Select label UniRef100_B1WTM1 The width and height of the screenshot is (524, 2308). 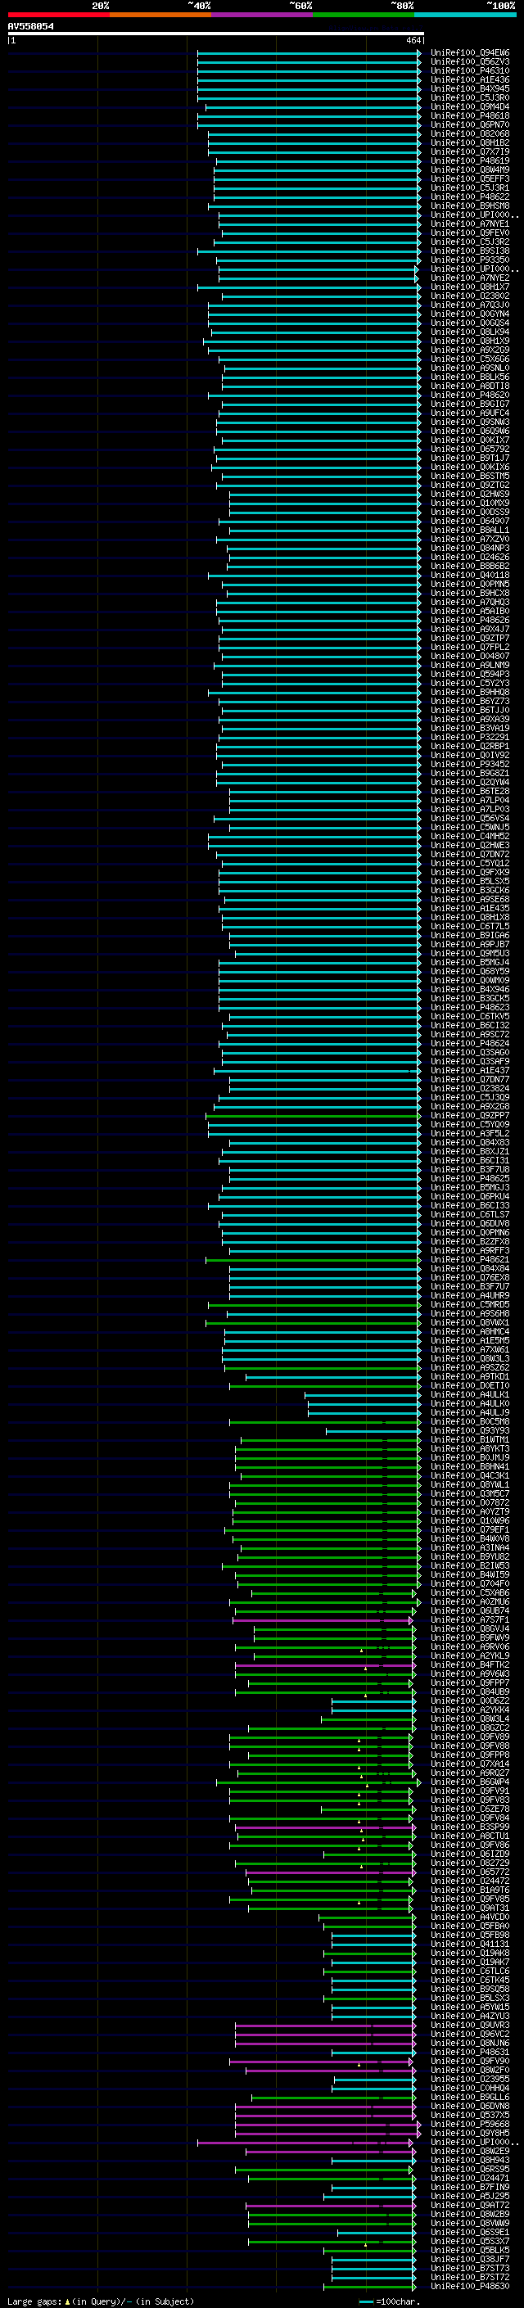pos(470,1440)
